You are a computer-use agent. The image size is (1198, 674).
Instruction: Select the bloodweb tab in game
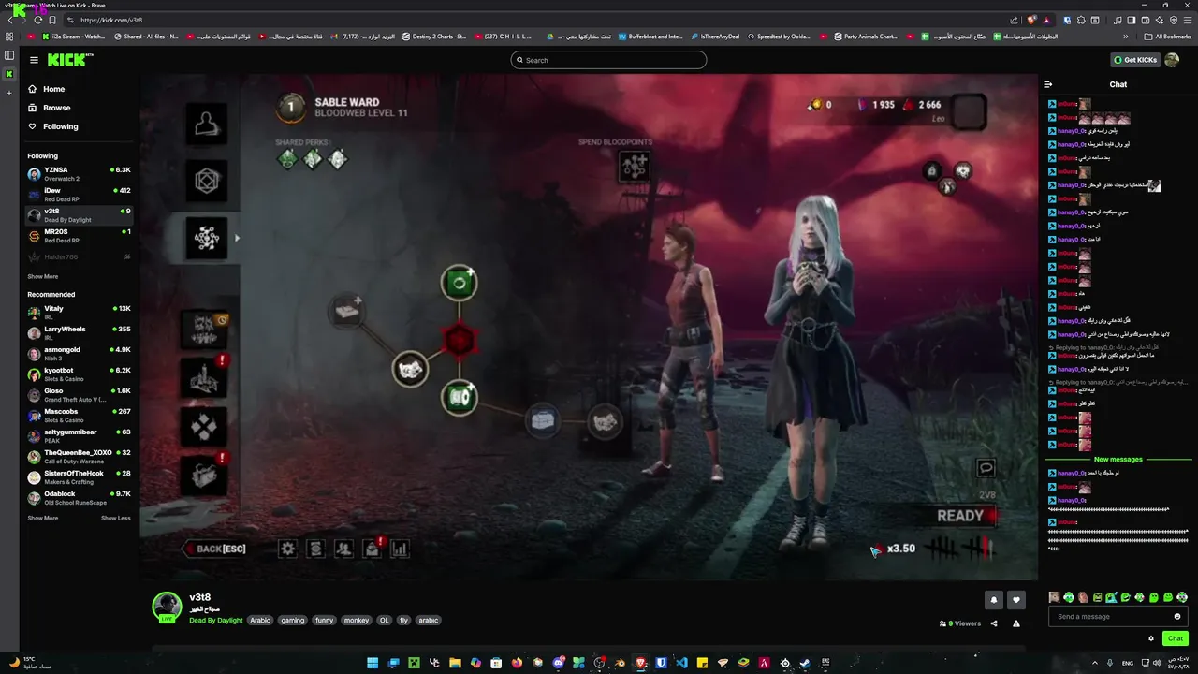206,238
